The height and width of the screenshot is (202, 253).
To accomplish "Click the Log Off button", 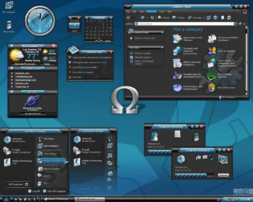I will [x=34, y=191].
